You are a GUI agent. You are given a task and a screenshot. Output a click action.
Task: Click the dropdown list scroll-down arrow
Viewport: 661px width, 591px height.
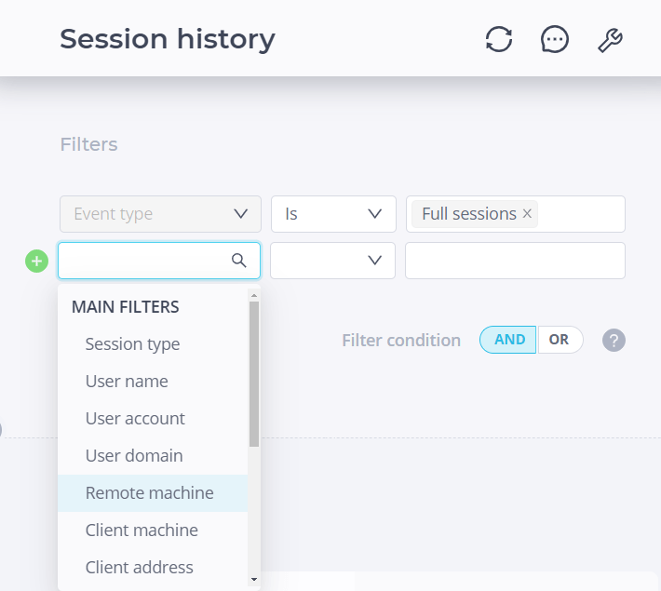[254, 579]
